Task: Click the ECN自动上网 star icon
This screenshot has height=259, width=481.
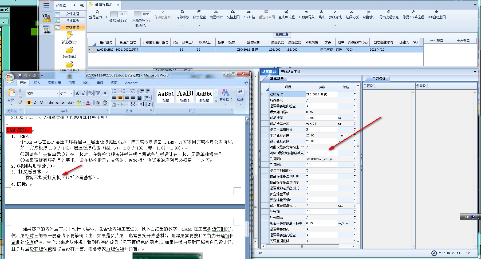Action: (x=436, y=12)
